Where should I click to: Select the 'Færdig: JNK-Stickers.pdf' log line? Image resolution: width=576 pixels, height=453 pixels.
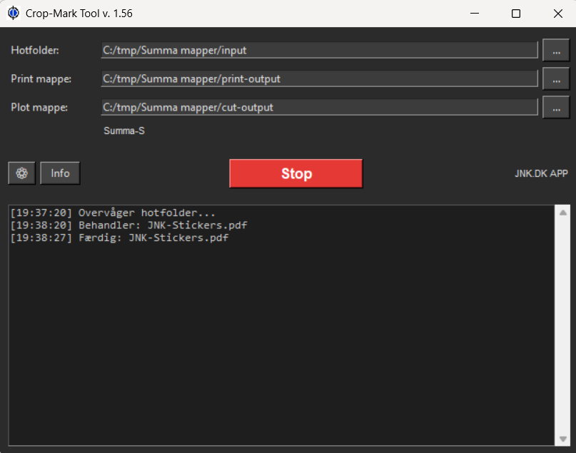119,238
